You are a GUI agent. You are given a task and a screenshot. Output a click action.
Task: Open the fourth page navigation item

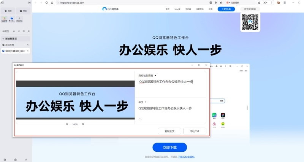pyautogui.click(x=200, y=9)
